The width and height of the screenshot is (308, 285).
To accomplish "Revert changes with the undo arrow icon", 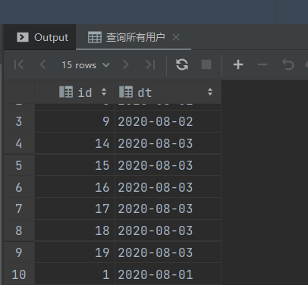I will pyautogui.click(x=288, y=64).
